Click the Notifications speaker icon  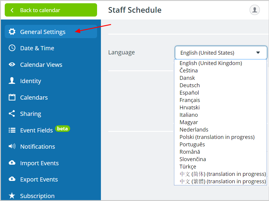12,146
